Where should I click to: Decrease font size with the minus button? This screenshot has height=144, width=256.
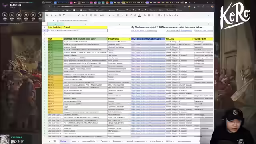pos(114,15)
